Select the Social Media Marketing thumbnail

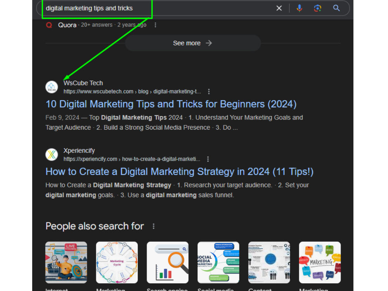(x=218, y=262)
